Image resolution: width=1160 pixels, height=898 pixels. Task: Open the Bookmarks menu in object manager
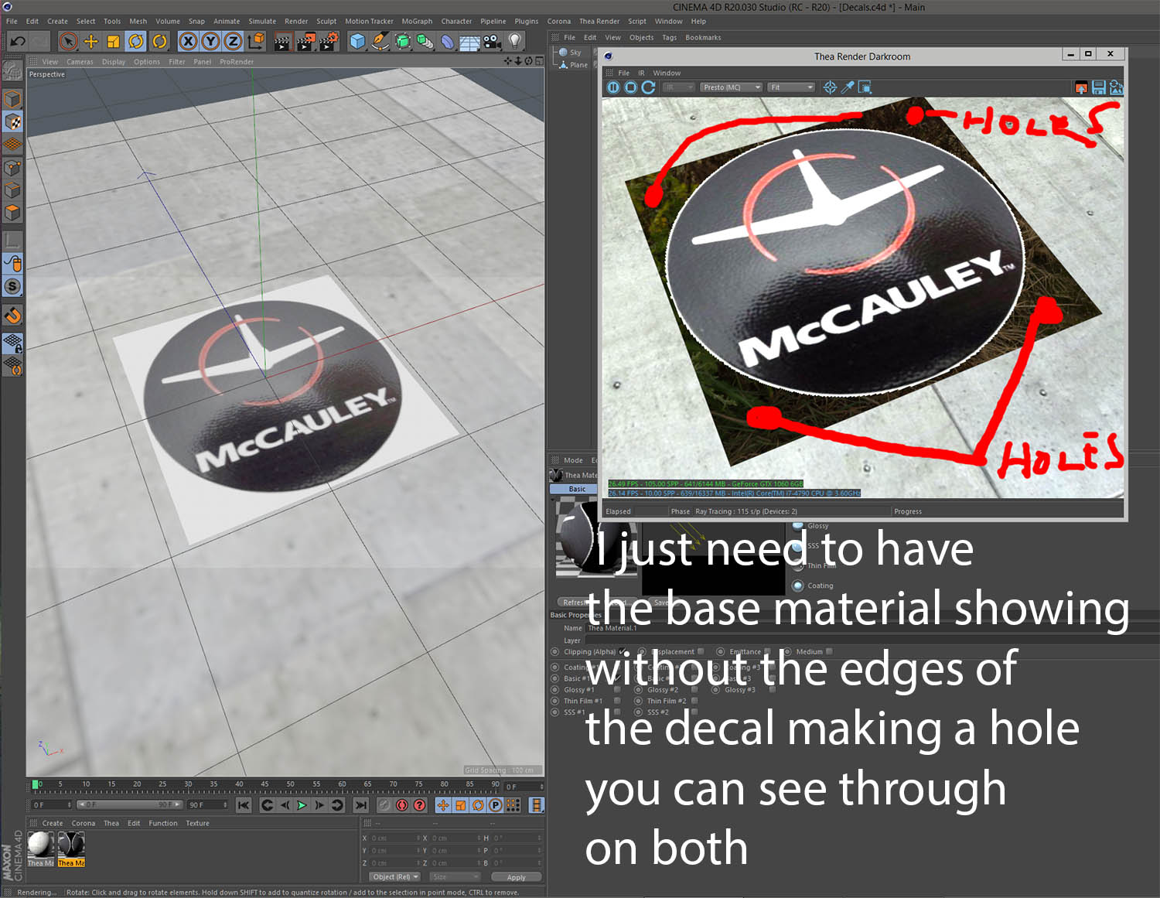pos(703,38)
